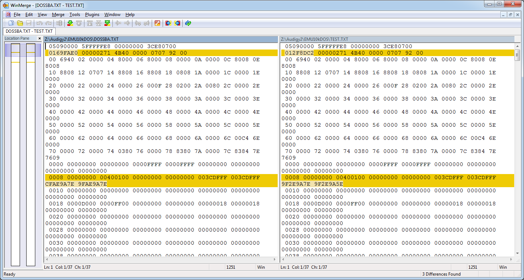Screen dimensions: 524x280
Task: Open the Merge menu
Action: coord(58,15)
